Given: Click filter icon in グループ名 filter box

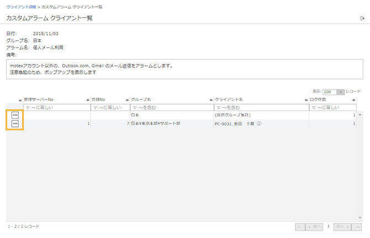Looking at the screenshot, I should tap(134, 107).
